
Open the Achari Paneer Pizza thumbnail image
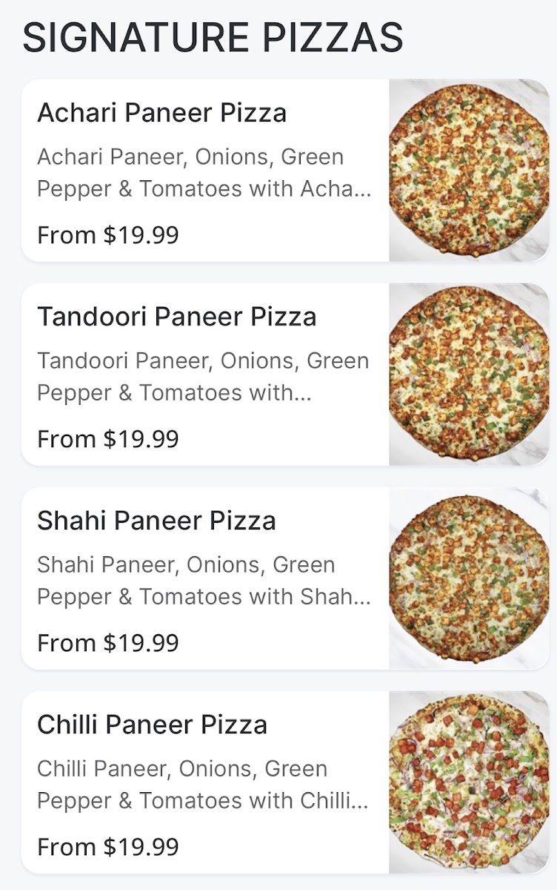469,171
